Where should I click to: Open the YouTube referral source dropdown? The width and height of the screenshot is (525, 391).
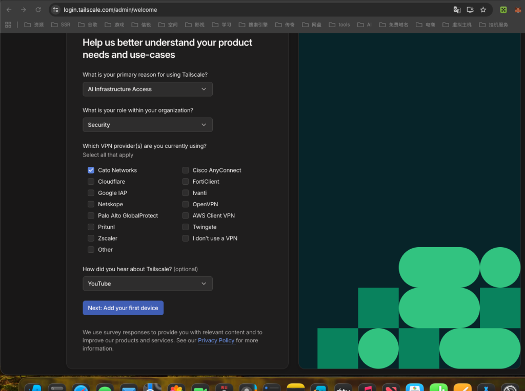(147, 284)
